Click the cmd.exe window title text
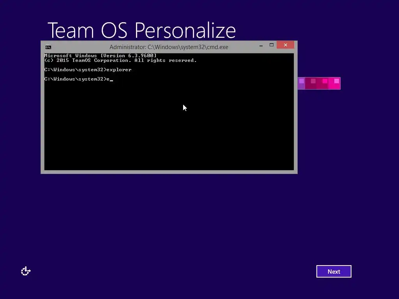Screen dimensions: 399x299 click(169, 47)
